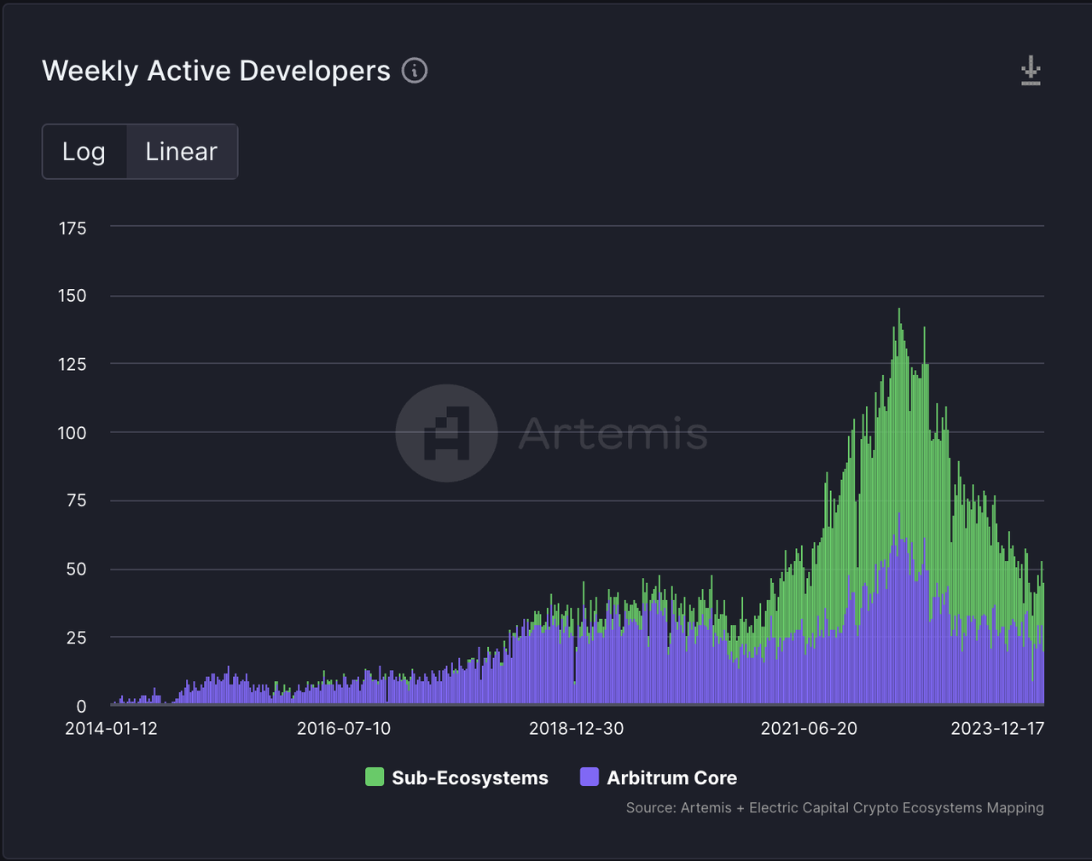This screenshot has width=1092, height=861.
Task: Click the 2016-07-10 x-axis date label
Action: tap(343, 729)
